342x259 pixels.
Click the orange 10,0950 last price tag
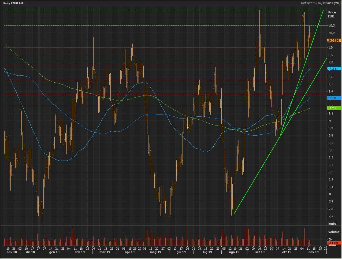(333, 40)
